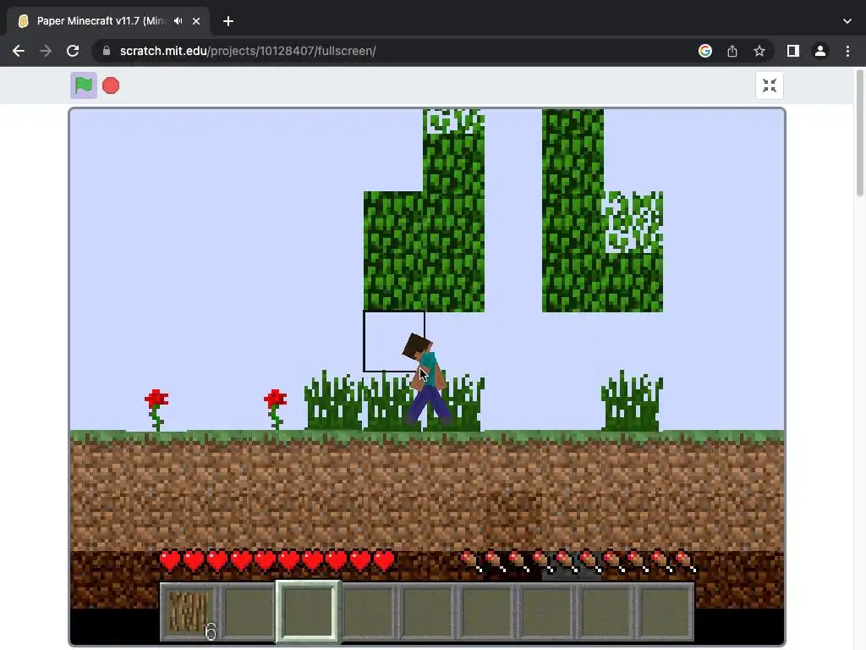Open the Chrome three-dot menu
Image resolution: width=866 pixels, height=650 pixels.
click(x=847, y=51)
